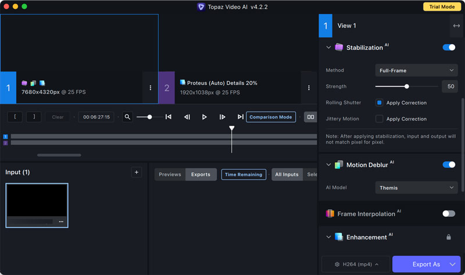Screen dimensions: 465x275
Task: Uncheck Rolling Shutter Apply Correction
Action: 380,103
